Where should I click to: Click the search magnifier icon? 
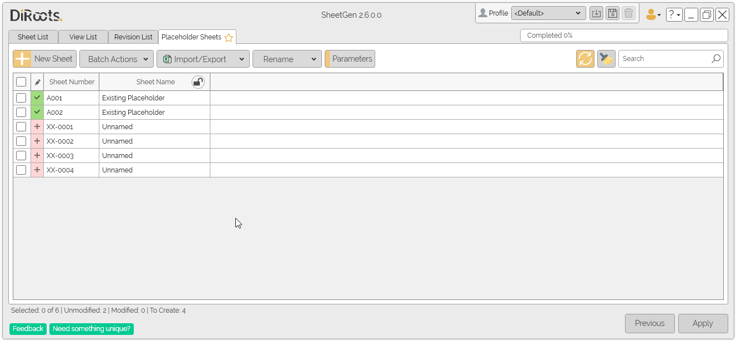tap(716, 58)
